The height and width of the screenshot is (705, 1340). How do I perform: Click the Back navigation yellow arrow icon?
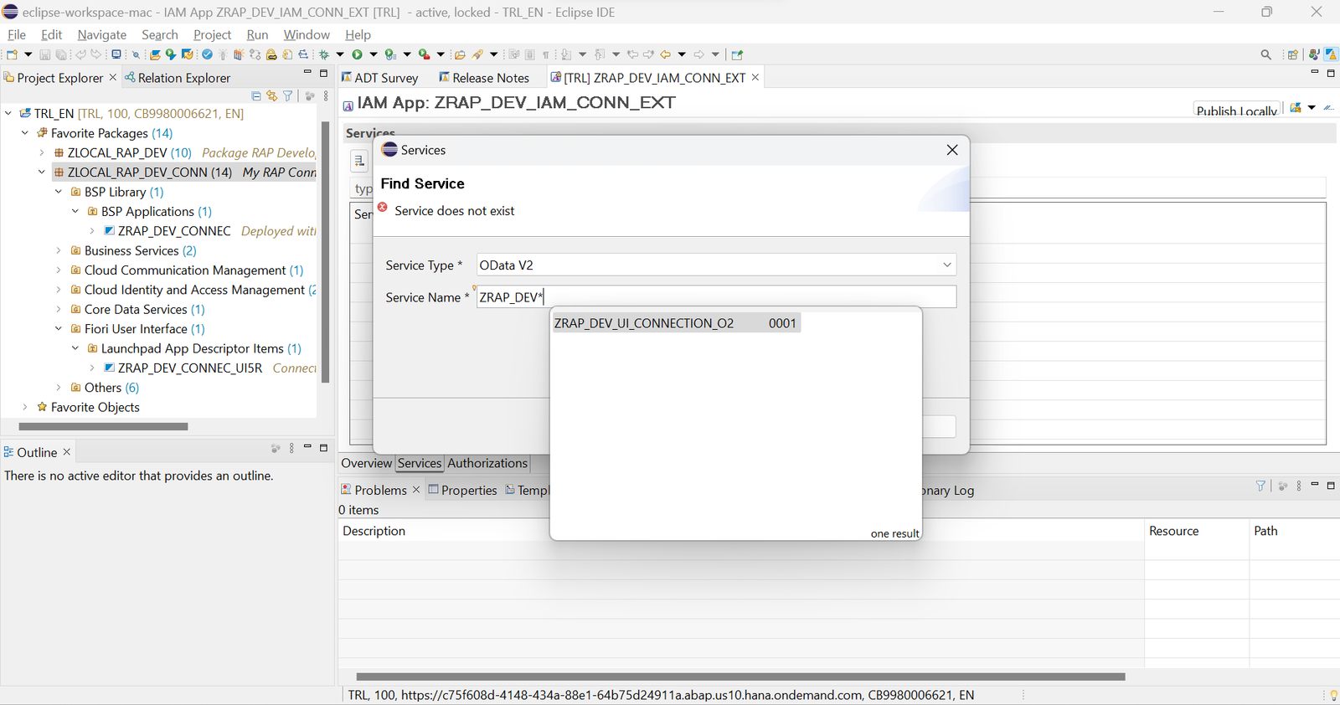(x=666, y=54)
